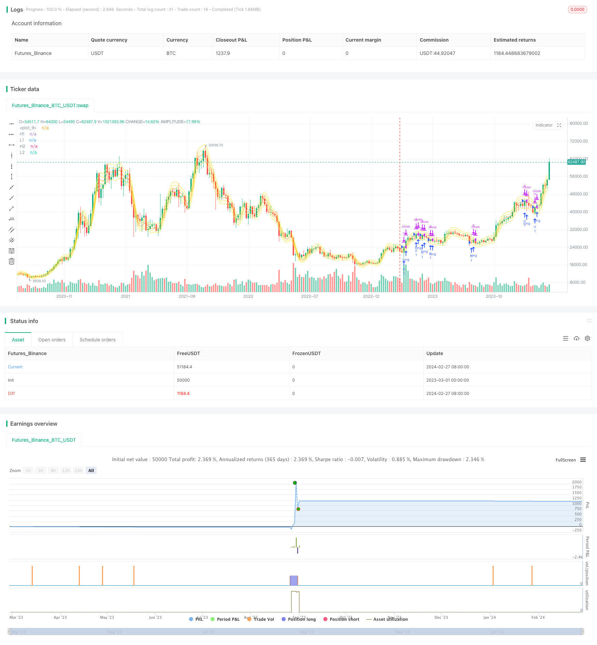This screenshot has height=645, width=597.
Task: Click the 62487.90 current price label
Action: tap(577, 162)
